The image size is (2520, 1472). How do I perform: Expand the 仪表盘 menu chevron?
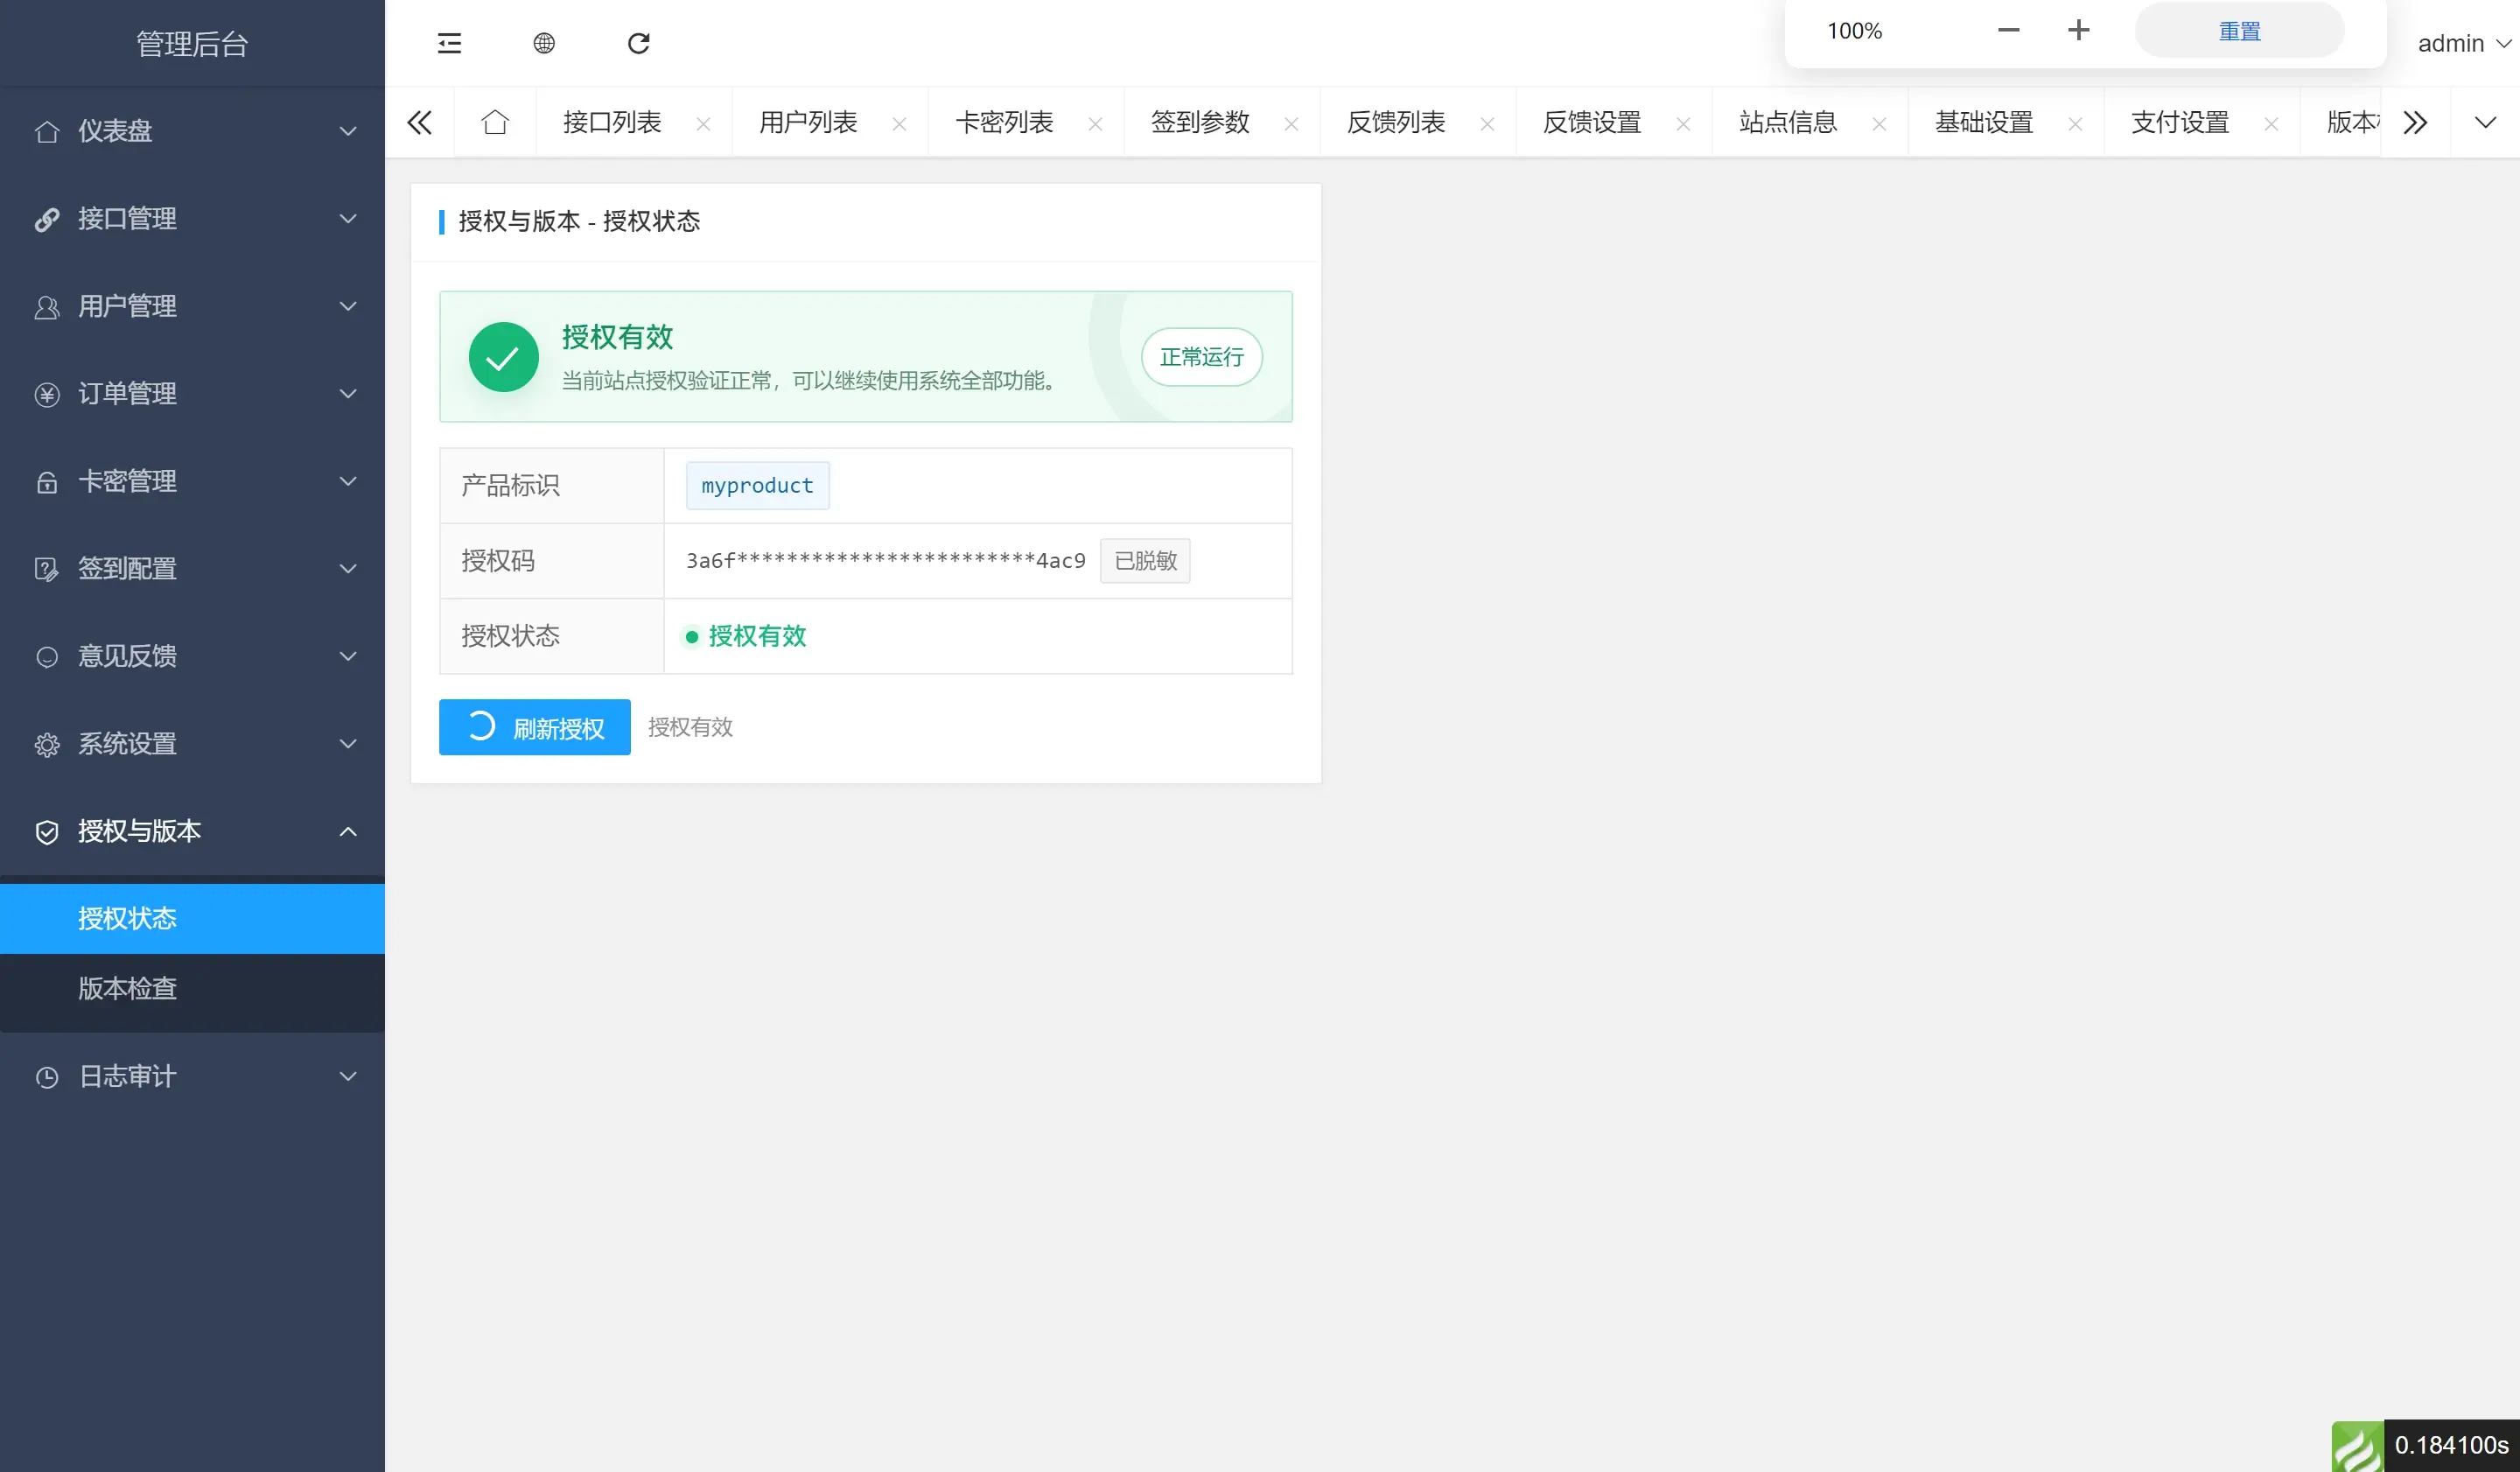click(348, 131)
